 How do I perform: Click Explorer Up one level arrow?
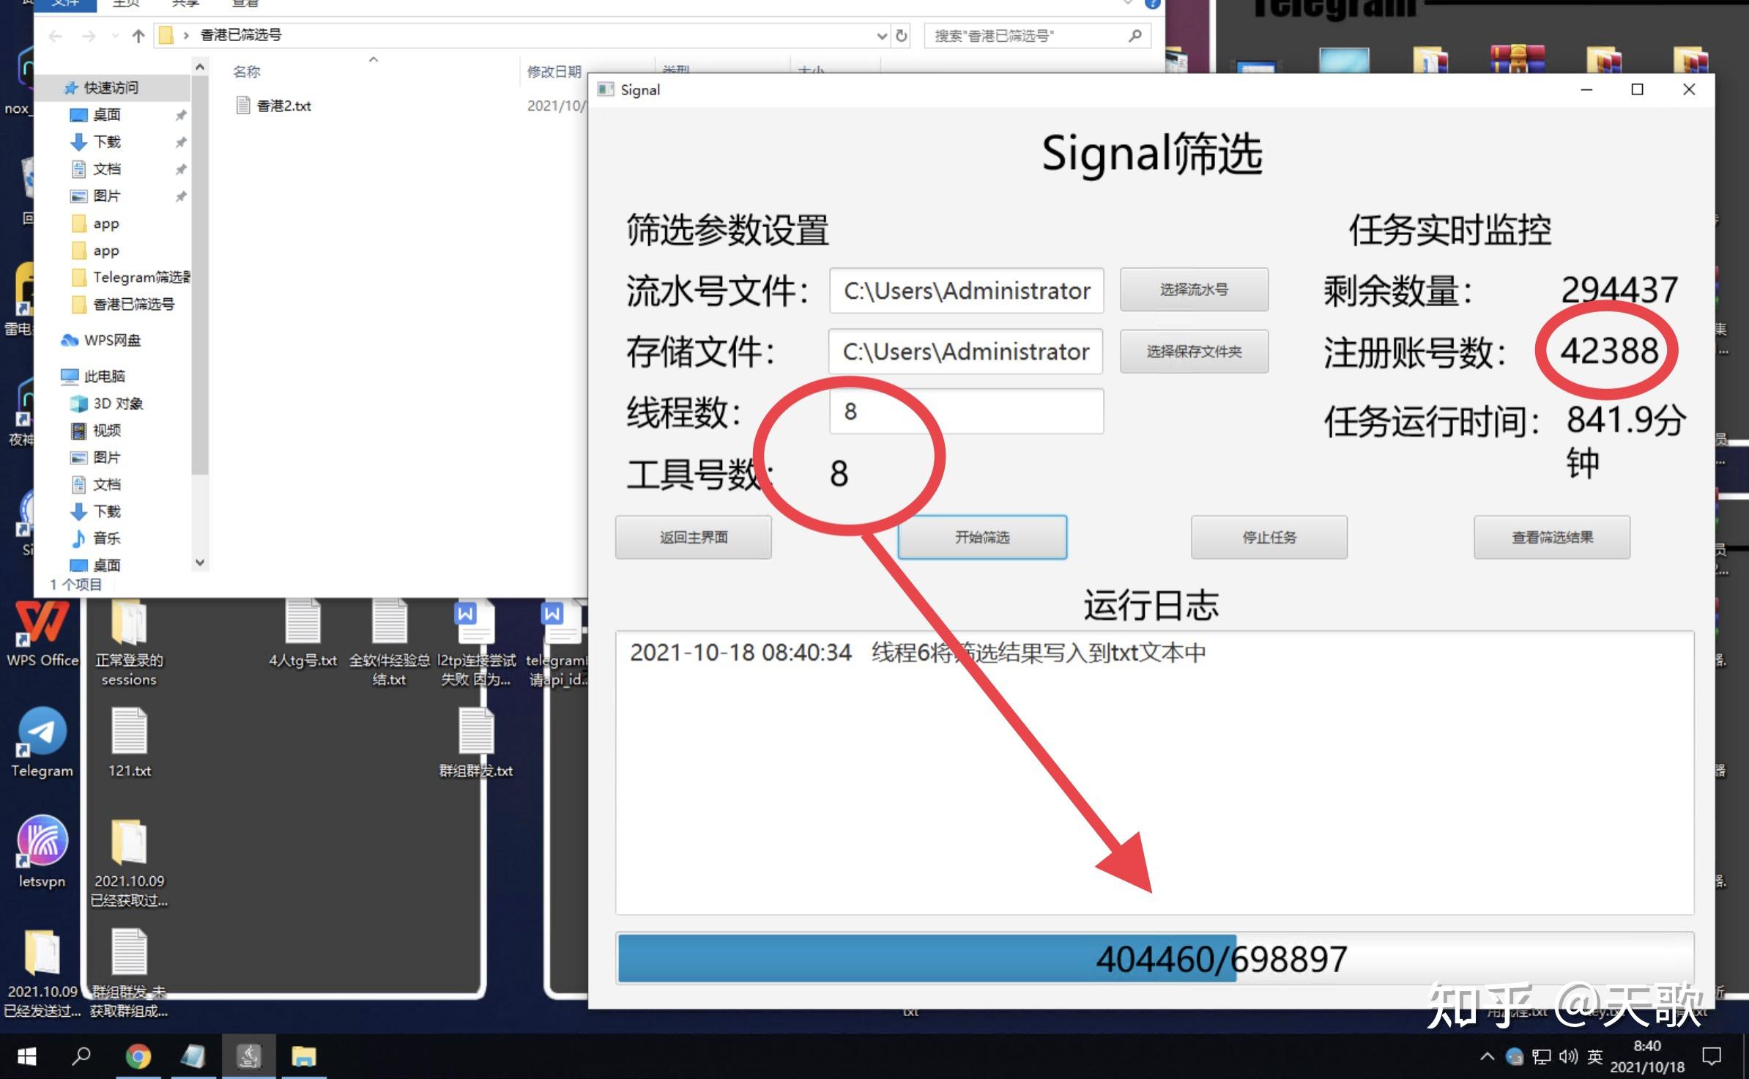coord(138,36)
